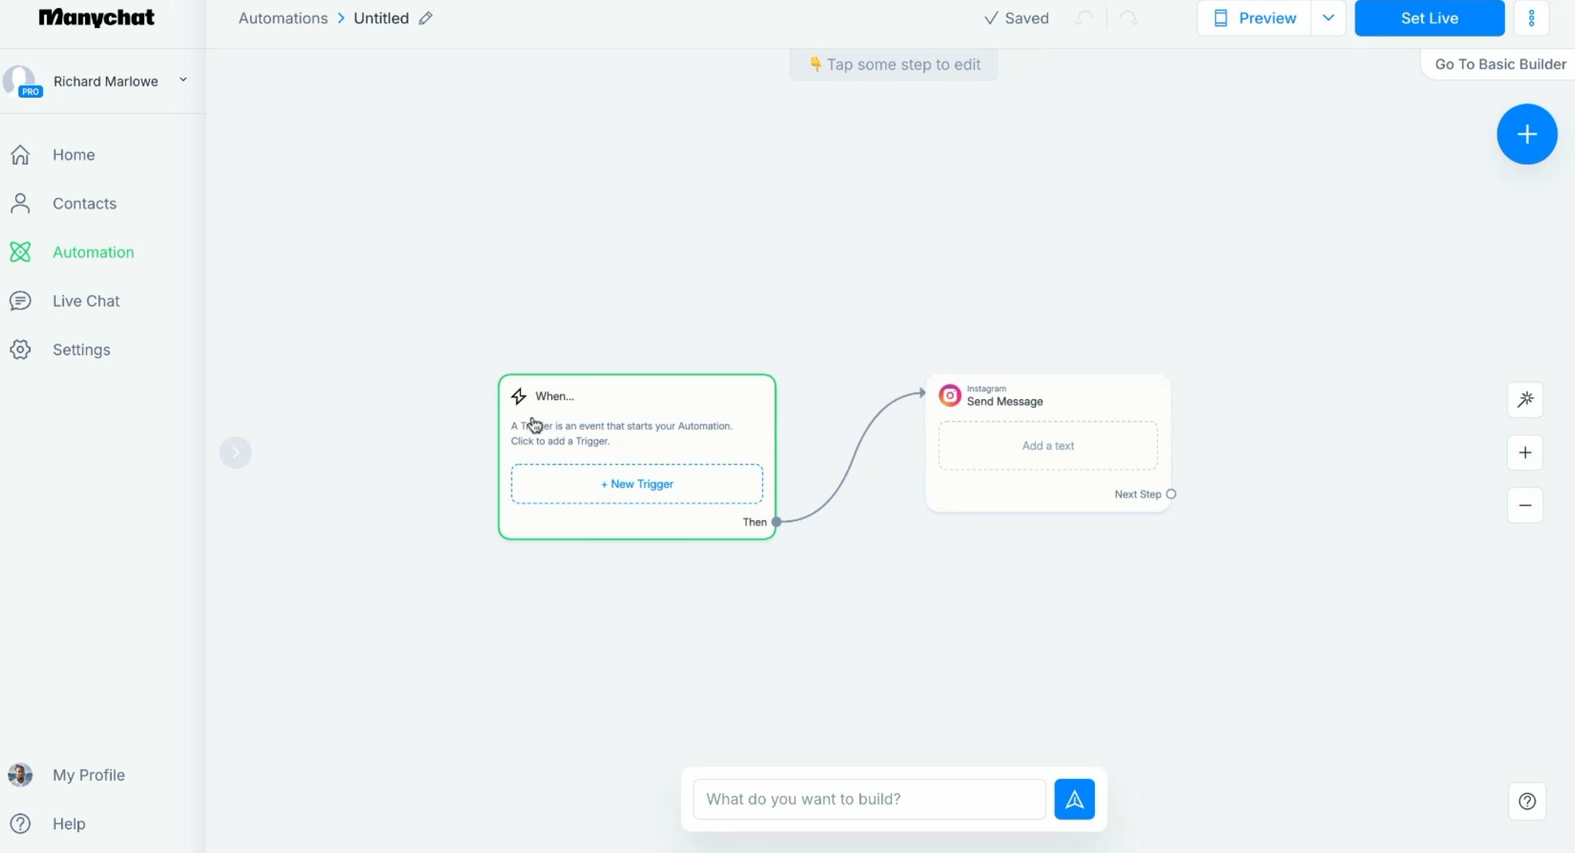Click the paper-plane send icon

pos(1074,799)
